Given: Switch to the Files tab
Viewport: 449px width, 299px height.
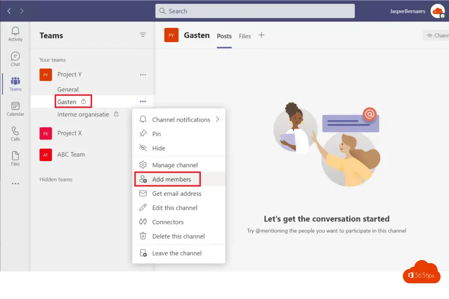Looking at the screenshot, I should [x=245, y=36].
